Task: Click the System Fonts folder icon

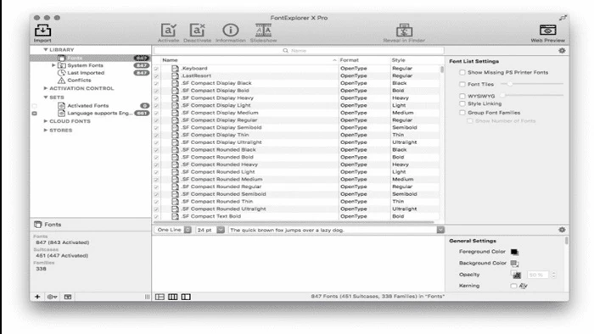Action: pos(61,65)
